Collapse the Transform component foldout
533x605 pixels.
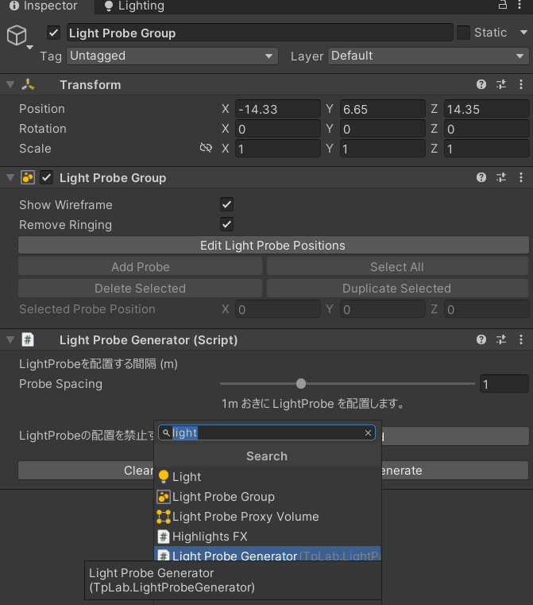pyautogui.click(x=10, y=85)
